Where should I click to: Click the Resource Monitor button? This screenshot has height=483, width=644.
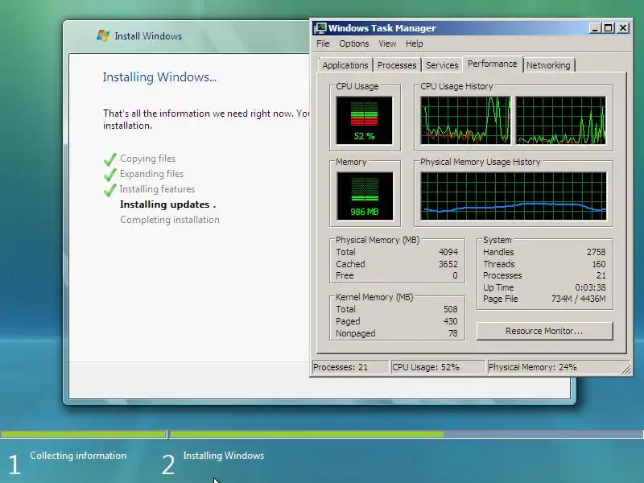point(544,331)
